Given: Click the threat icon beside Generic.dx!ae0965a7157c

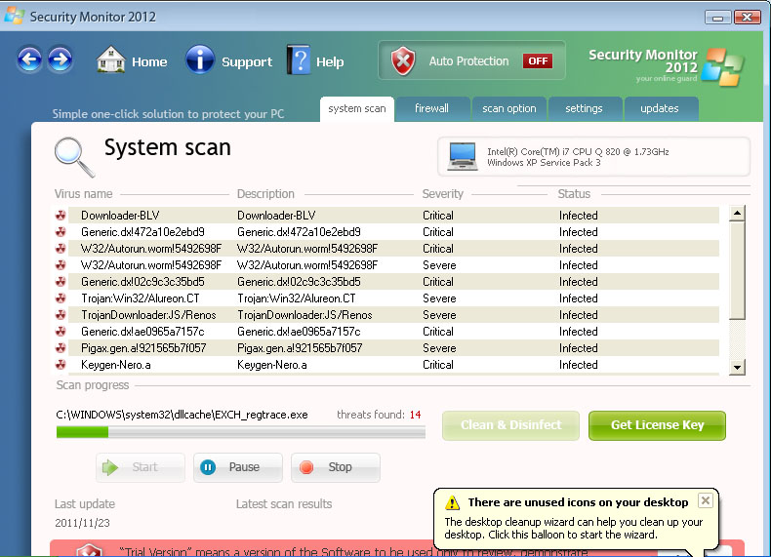Looking at the screenshot, I should point(61,332).
